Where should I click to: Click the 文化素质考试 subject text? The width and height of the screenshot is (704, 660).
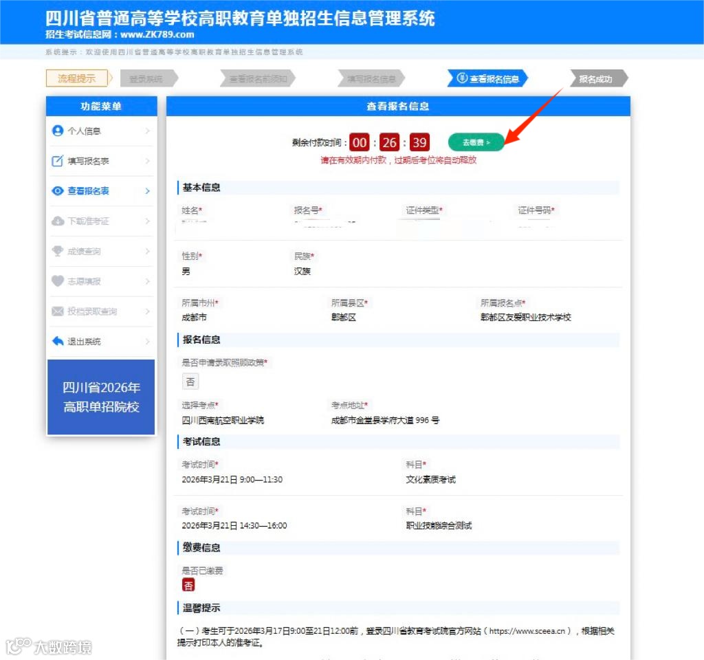coord(430,479)
